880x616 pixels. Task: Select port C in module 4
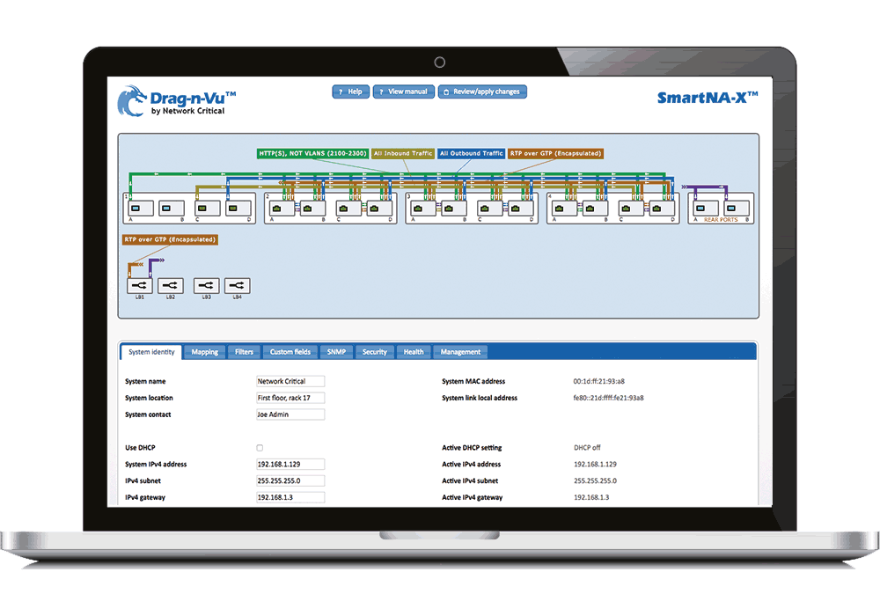tap(631, 209)
